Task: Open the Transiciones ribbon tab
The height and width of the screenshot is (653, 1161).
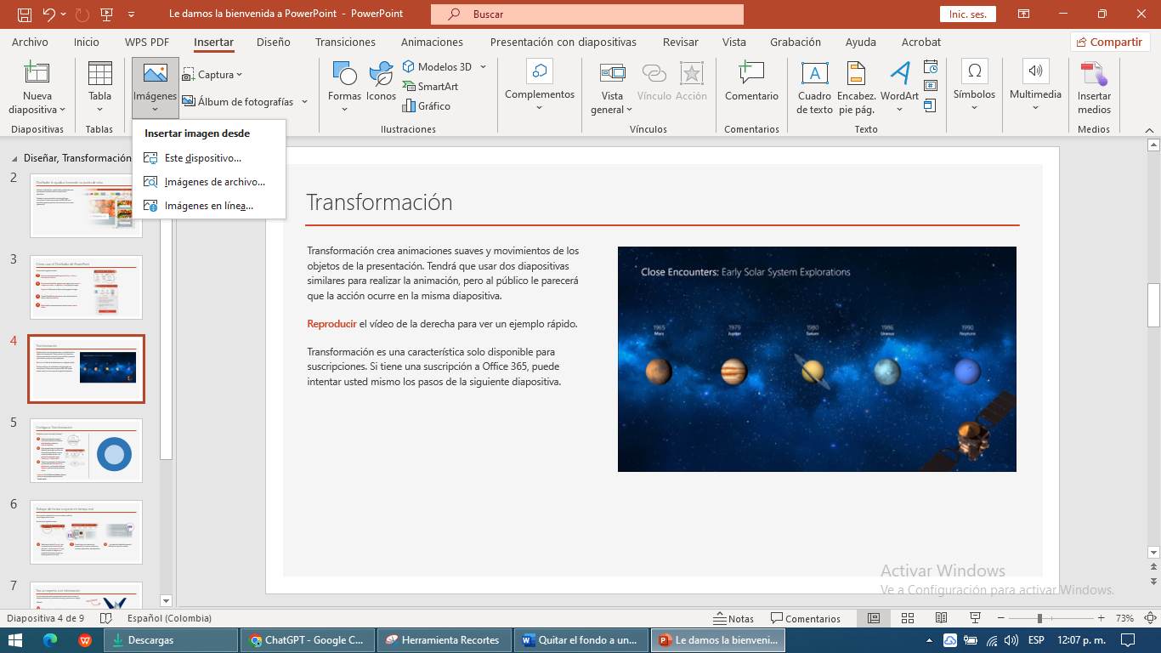Action: (x=345, y=42)
